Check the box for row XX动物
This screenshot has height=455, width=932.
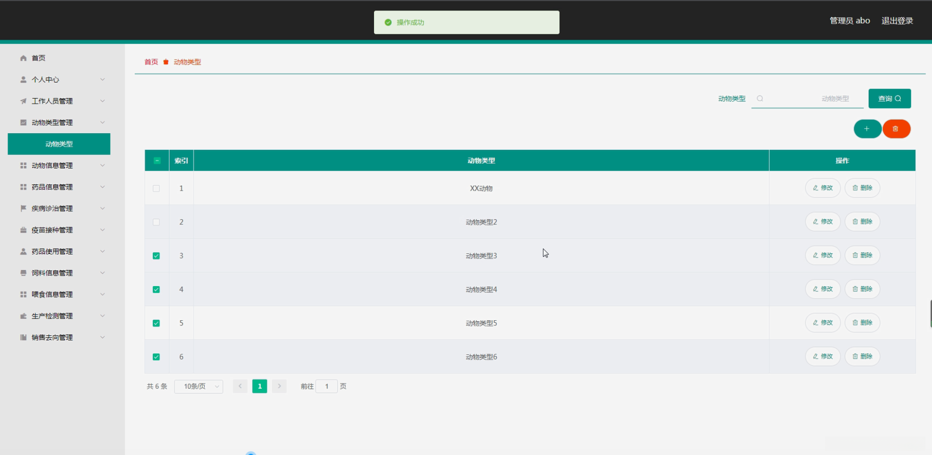156,189
